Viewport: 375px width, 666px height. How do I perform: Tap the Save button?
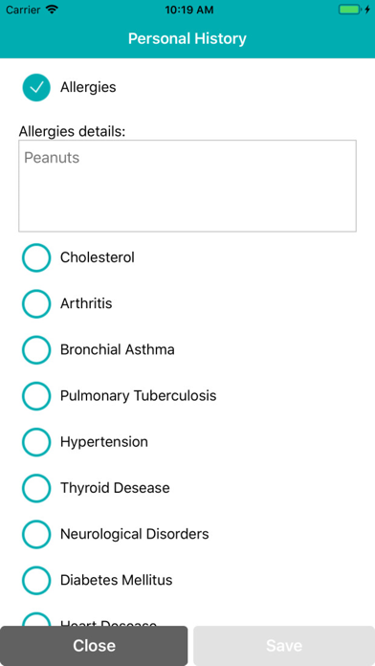click(284, 646)
